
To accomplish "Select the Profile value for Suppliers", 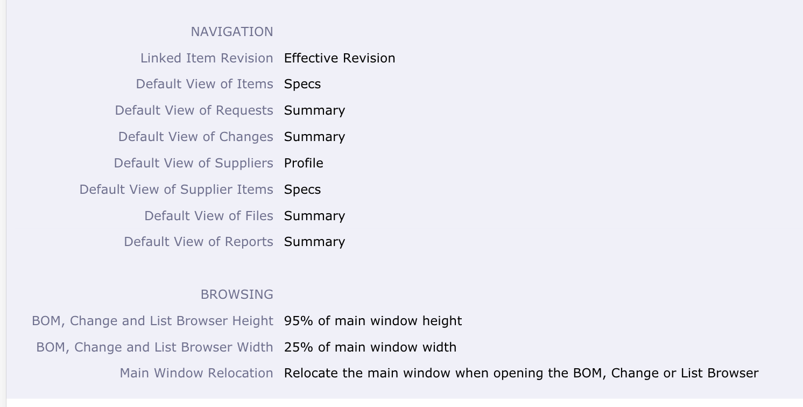I will [304, 163].
